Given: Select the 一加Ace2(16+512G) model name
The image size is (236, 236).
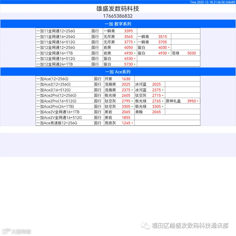Looking at the screenshot, I should [53, 90].
